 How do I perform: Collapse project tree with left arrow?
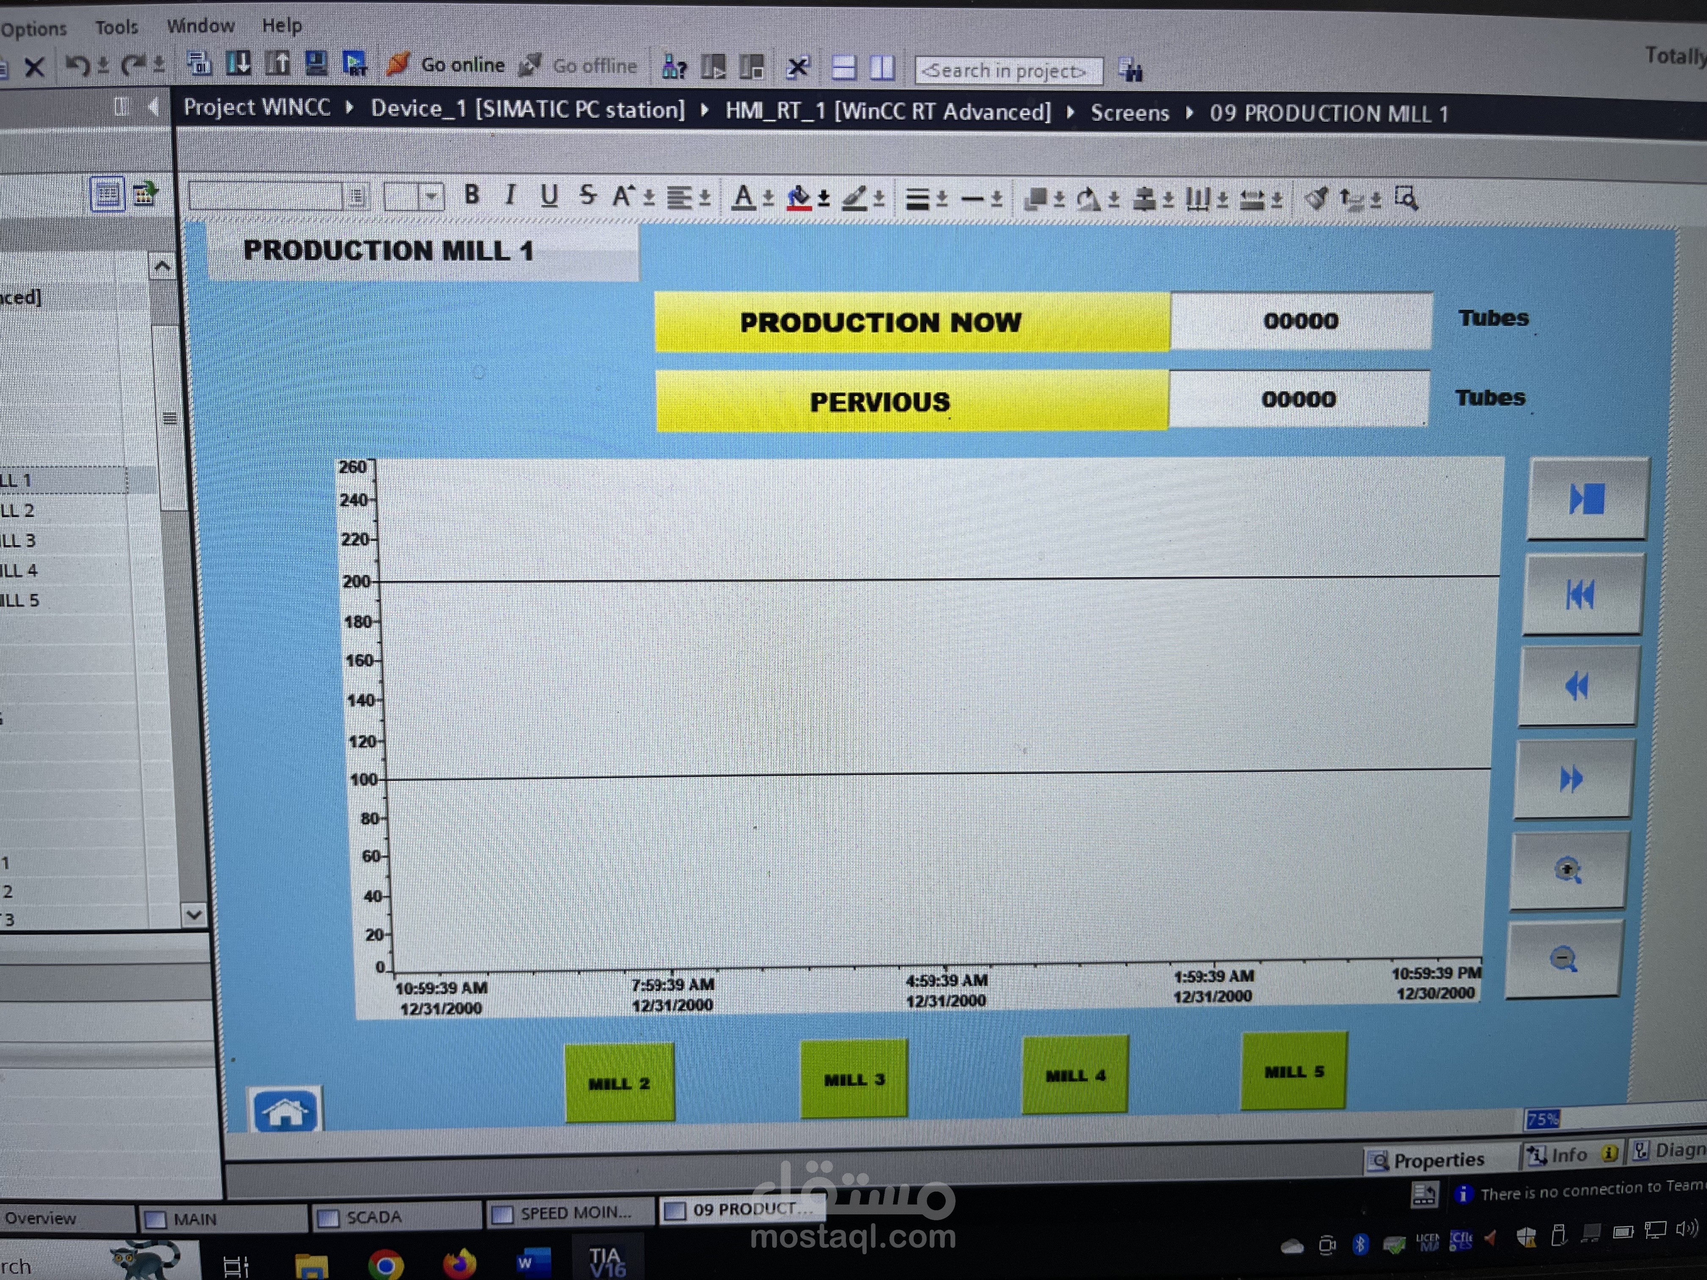[154, 107]
